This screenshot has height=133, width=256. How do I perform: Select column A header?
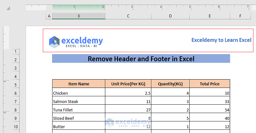point(49,16)
